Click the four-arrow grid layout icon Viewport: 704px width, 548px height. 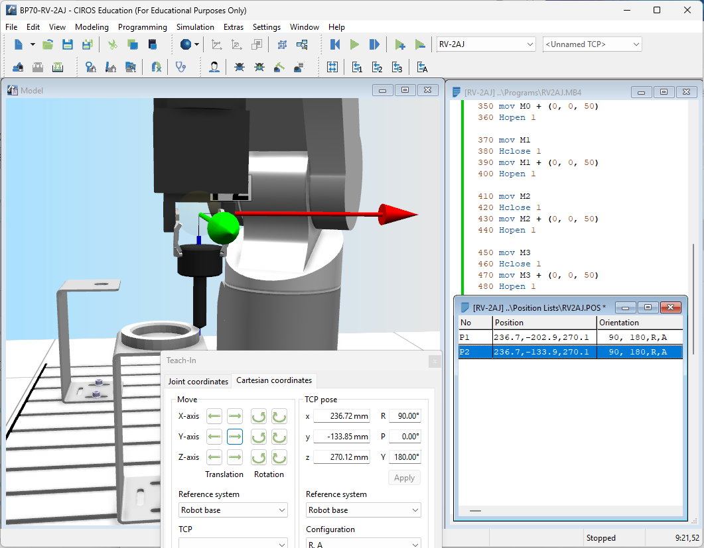[x=332, y=68]
